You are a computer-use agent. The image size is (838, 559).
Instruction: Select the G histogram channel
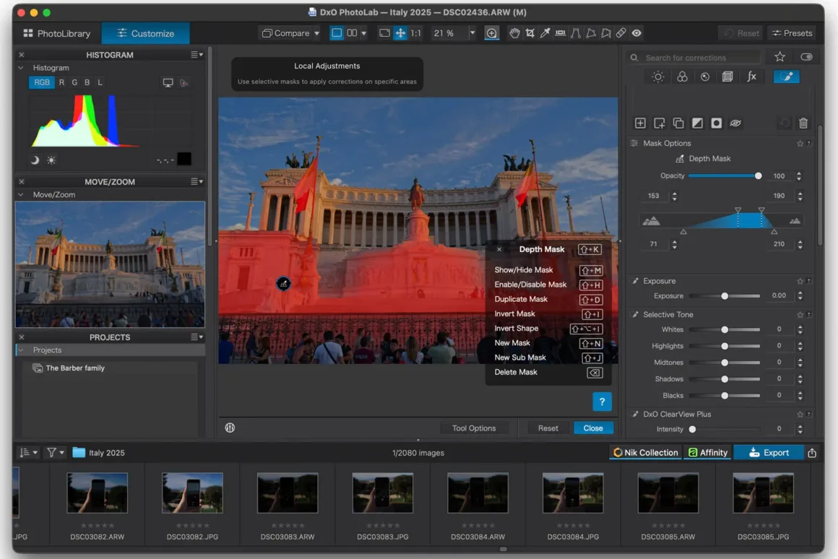click(x=74, y=82)
